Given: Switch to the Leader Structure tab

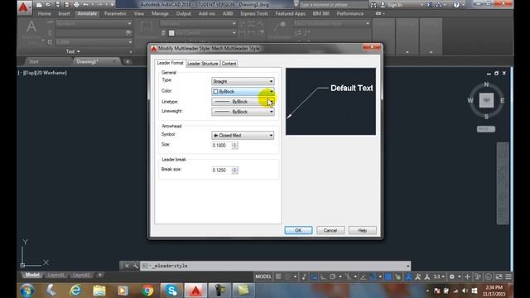Looking at the screenshot, I should (x=202, y=64).
